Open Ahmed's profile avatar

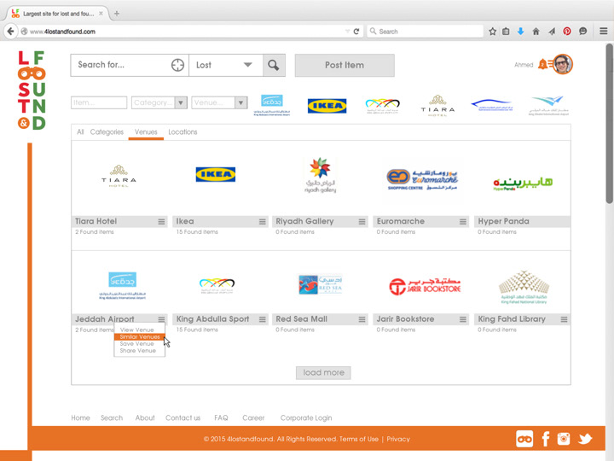pos(563,64)
